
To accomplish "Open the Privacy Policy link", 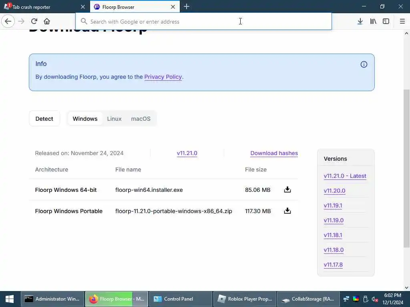I will pos(163,77).
